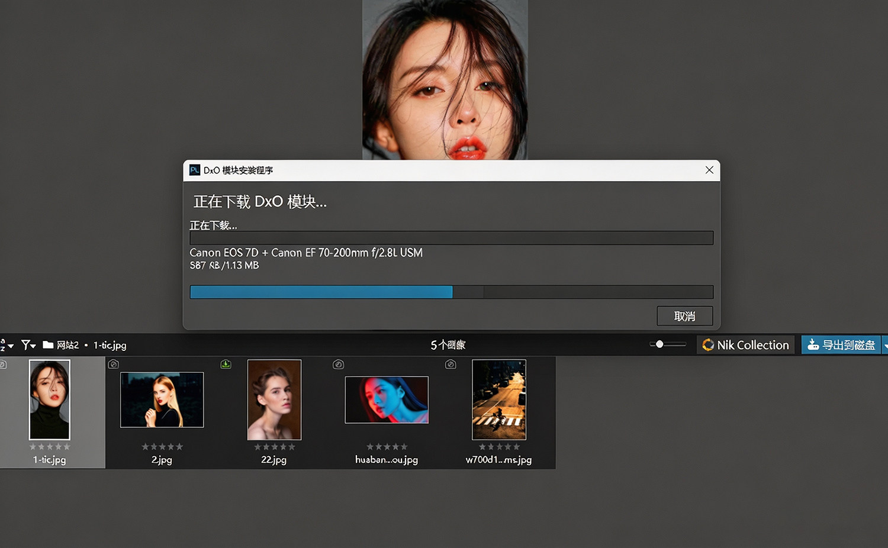Set star rating on 22.jpg
The height and width of the screenshot is (548, 888).
click(274, 447)
